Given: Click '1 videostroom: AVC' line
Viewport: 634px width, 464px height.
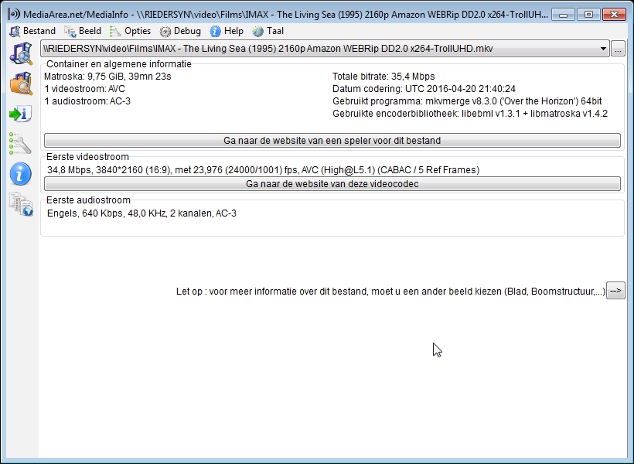Looking at the screenshot, I should (x=84, y=89).
